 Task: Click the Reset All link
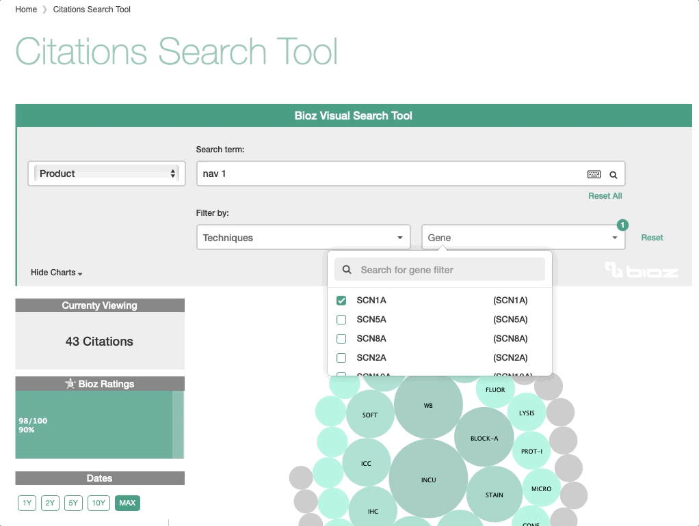pyautogui.click(x=605, y=196)
